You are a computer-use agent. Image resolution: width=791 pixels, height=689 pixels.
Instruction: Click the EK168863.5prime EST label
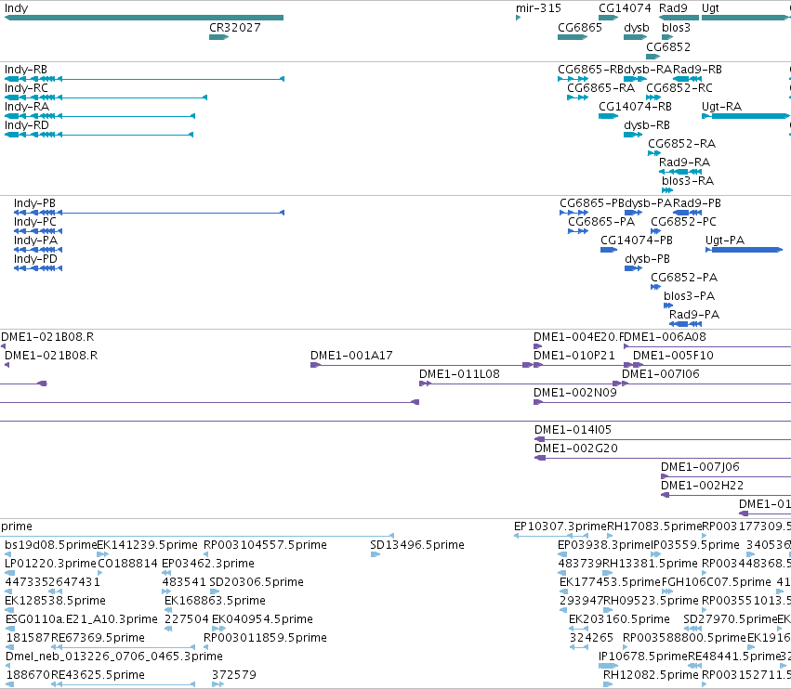click(215, 601)
